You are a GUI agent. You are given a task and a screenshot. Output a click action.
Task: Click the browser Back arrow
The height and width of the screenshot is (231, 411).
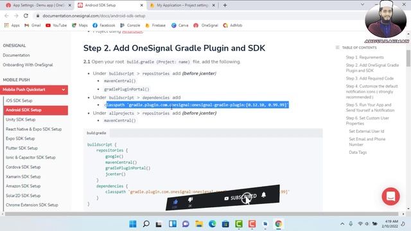(6, 15)
